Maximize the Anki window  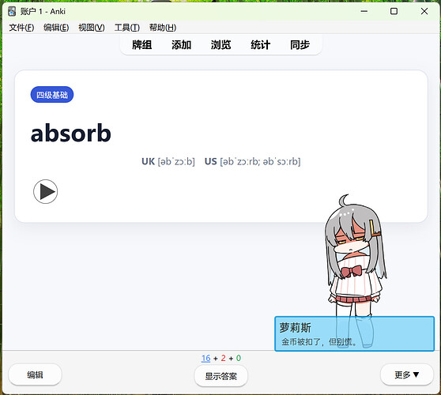pos(394,11)
